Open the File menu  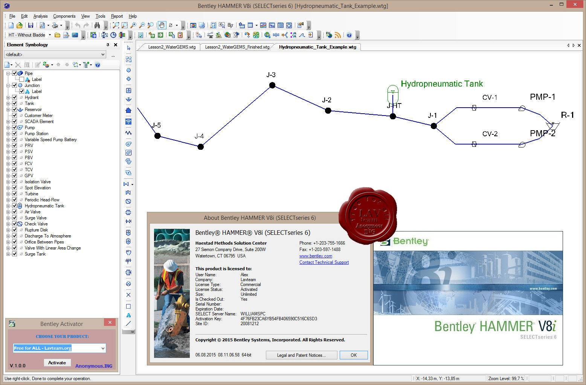pos(12,16)
